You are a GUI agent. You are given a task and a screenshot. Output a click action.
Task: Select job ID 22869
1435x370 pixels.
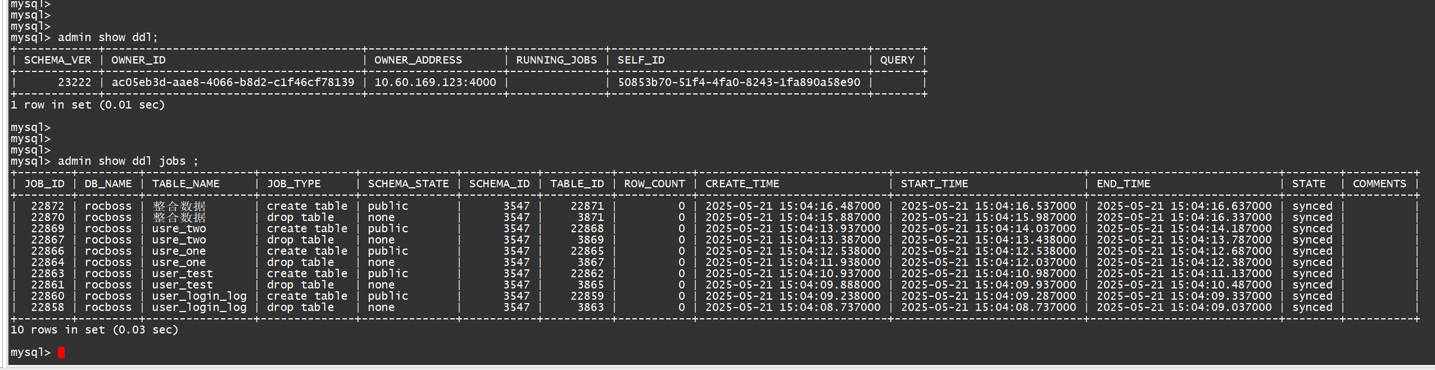(x=48, y=229)
